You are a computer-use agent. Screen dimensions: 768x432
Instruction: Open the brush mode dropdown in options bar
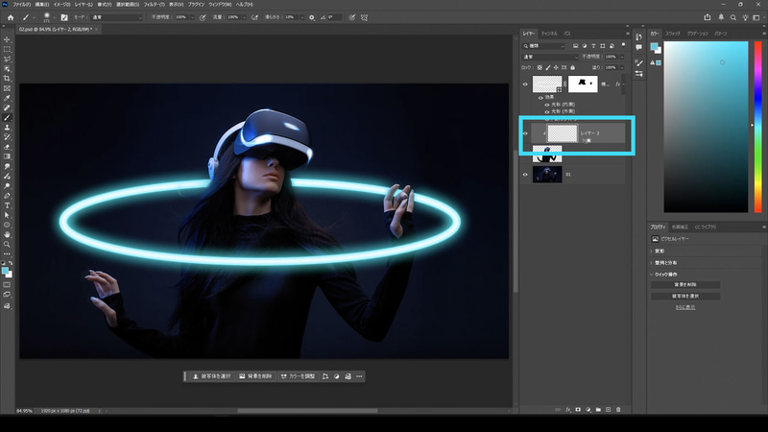point(117,17)
